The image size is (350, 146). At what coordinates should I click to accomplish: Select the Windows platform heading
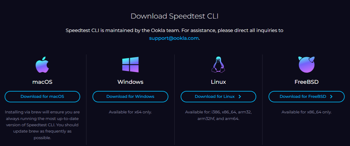pos(130,82)
